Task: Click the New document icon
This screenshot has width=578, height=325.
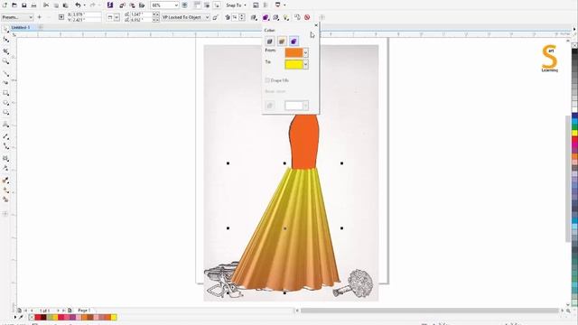Action: pyautogui.click(x=5, y=5)
